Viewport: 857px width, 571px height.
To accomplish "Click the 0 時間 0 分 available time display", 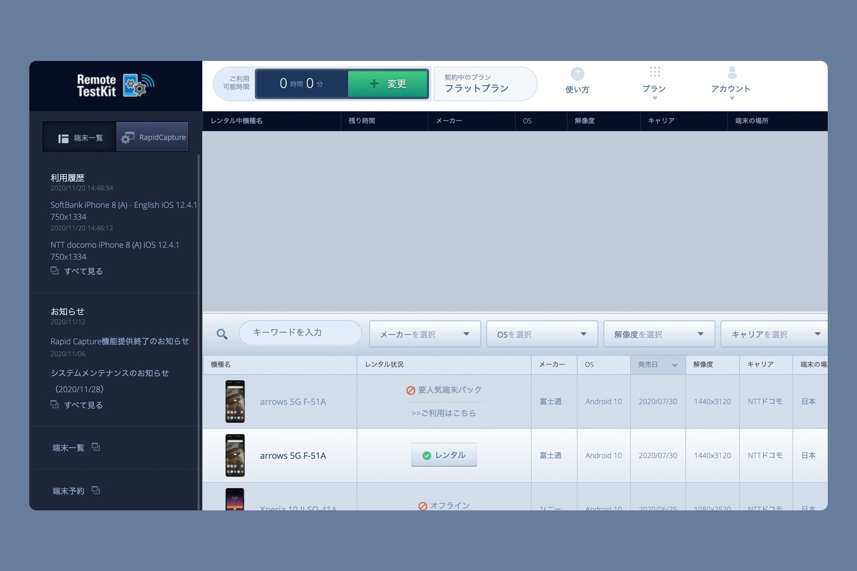I will (302, 83).
